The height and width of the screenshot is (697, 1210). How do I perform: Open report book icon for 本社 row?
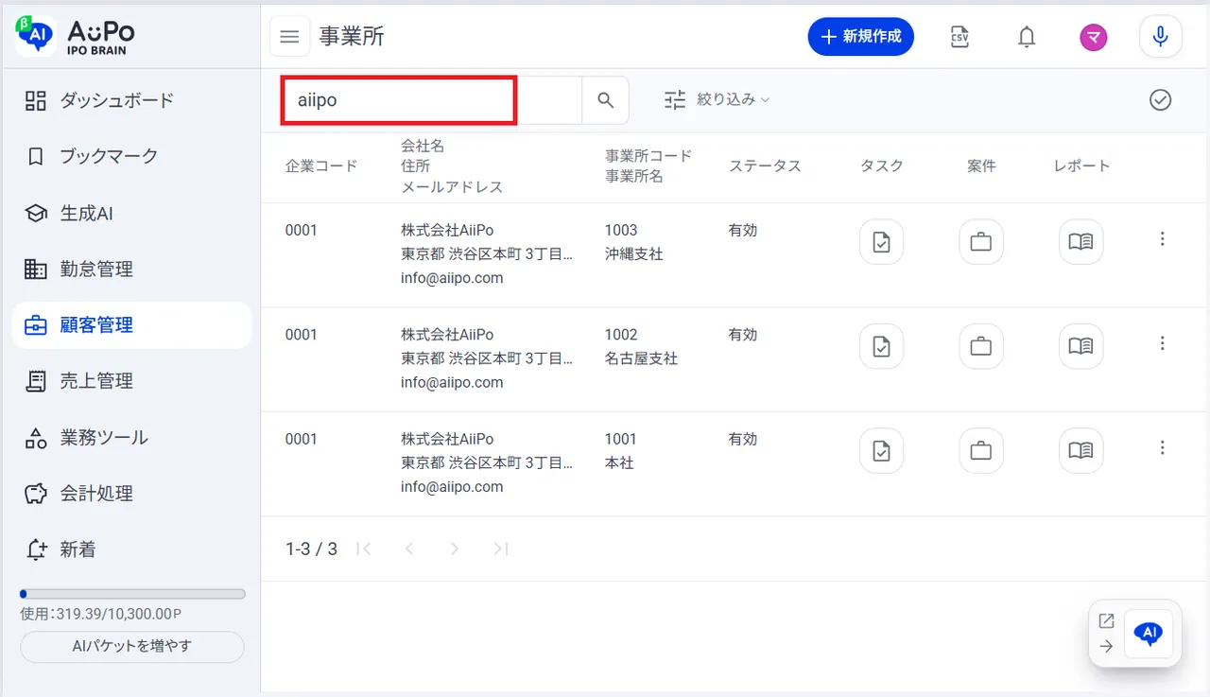tap(1080, 450)
